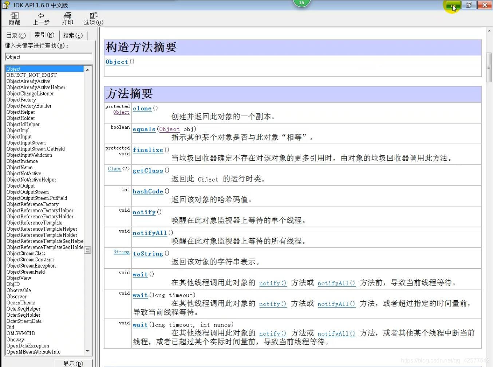Select ObjectView in the index list
This screenshot has width=493, height=367.
tap(19, 278)
